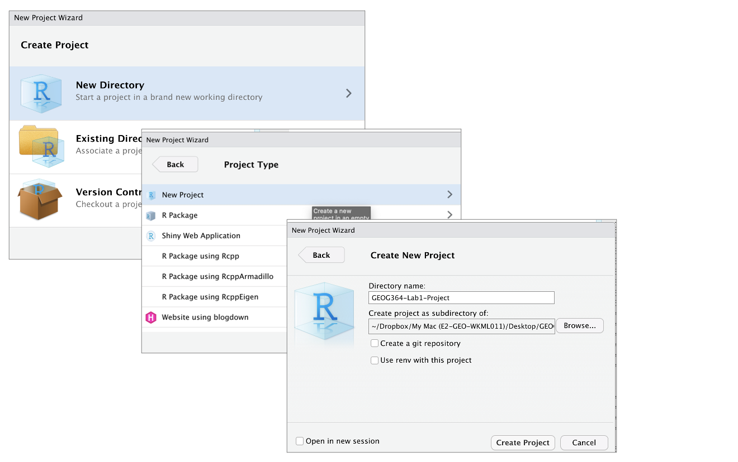This screenshot has width=738, height=462.
Task: Expand the New Project chevron
Action: 450,195
